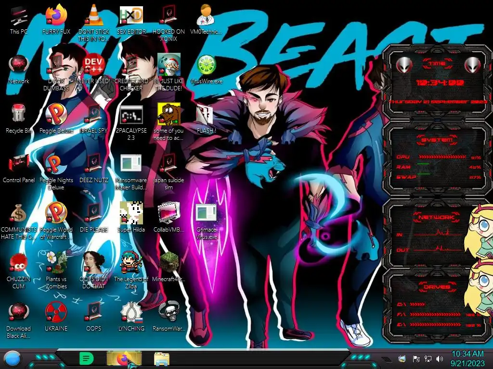This screenshot has width=493, height=369.
Task: Open the Firefox-logo desktop shortcut
Action: pyautogui.click(x=56, y=19)
